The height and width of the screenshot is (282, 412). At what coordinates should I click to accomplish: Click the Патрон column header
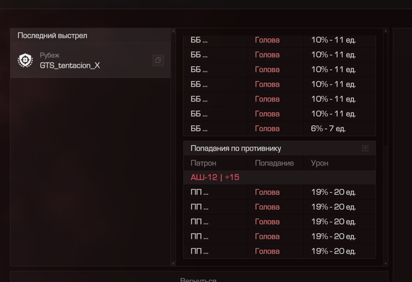[204, 163]
